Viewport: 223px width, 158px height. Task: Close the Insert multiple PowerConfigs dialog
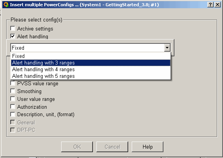pyautogui.click(x=218, y=5)
